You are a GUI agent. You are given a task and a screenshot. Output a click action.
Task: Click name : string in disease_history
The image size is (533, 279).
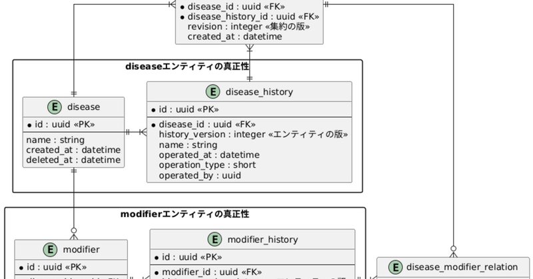coord(188,145)
